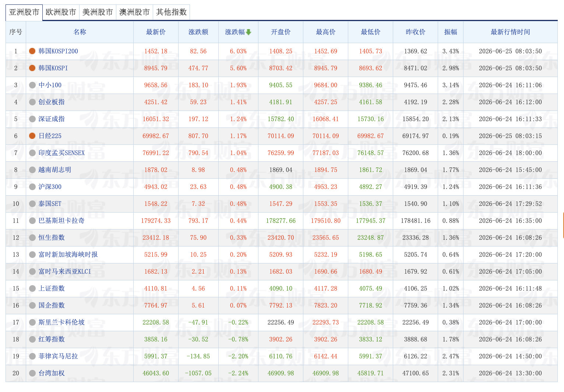
Task: Open the 国企指数 index link
Action: point(52,305)
